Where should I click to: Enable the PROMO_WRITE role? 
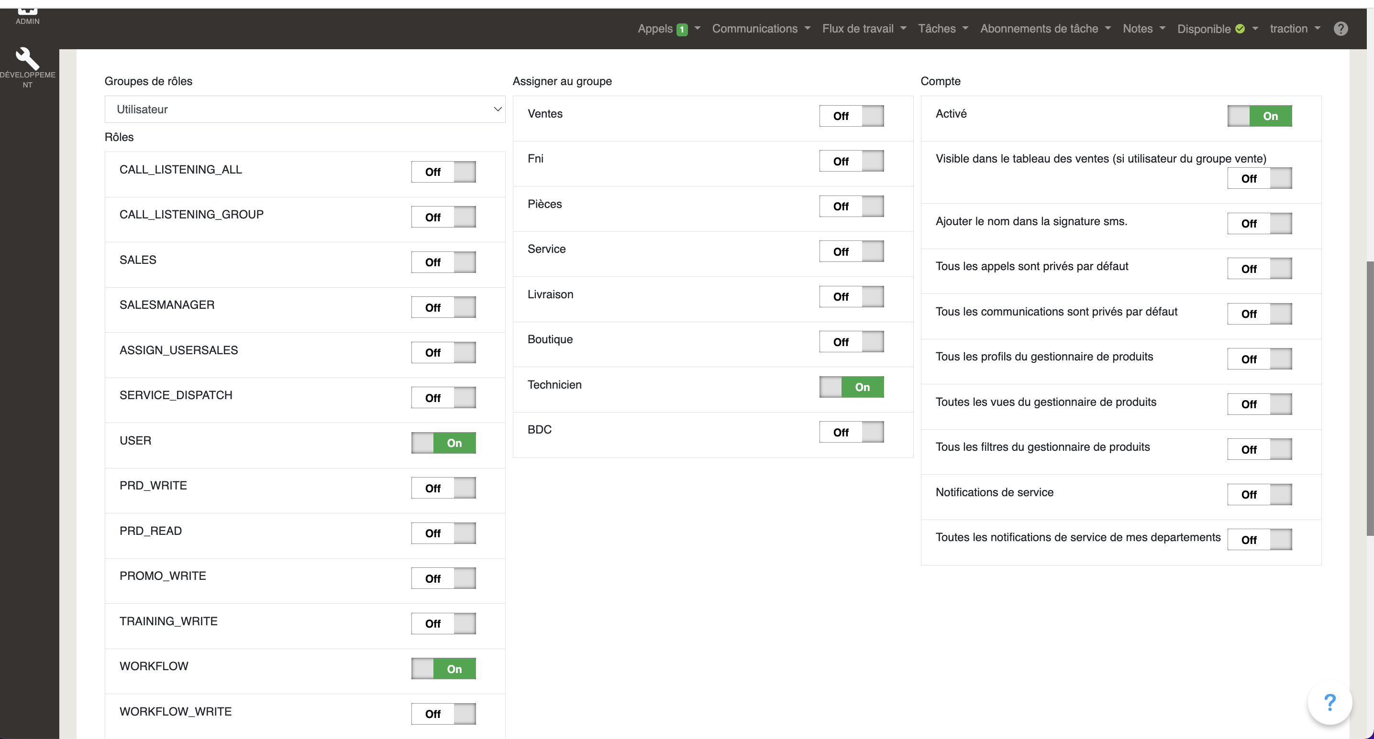coord(443,578)
